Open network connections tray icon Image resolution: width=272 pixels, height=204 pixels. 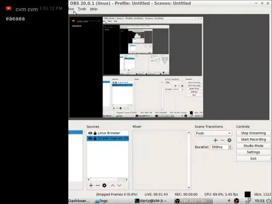(248, 201)
